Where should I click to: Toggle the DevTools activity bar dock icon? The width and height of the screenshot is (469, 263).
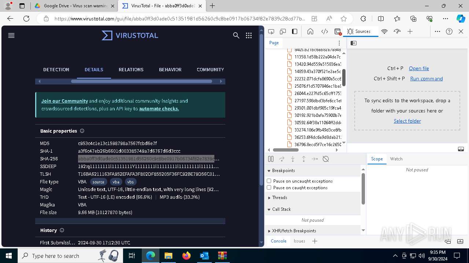pyautogui.click(x=295, y=31)
